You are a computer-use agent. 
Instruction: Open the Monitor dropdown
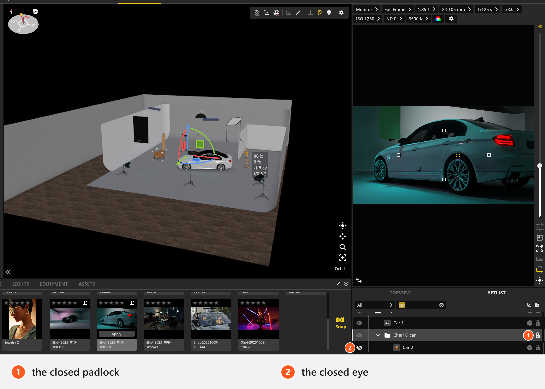[x=367, y=9]
